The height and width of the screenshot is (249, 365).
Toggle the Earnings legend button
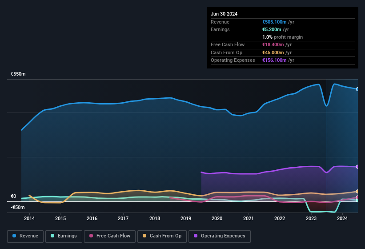point(64,236)
